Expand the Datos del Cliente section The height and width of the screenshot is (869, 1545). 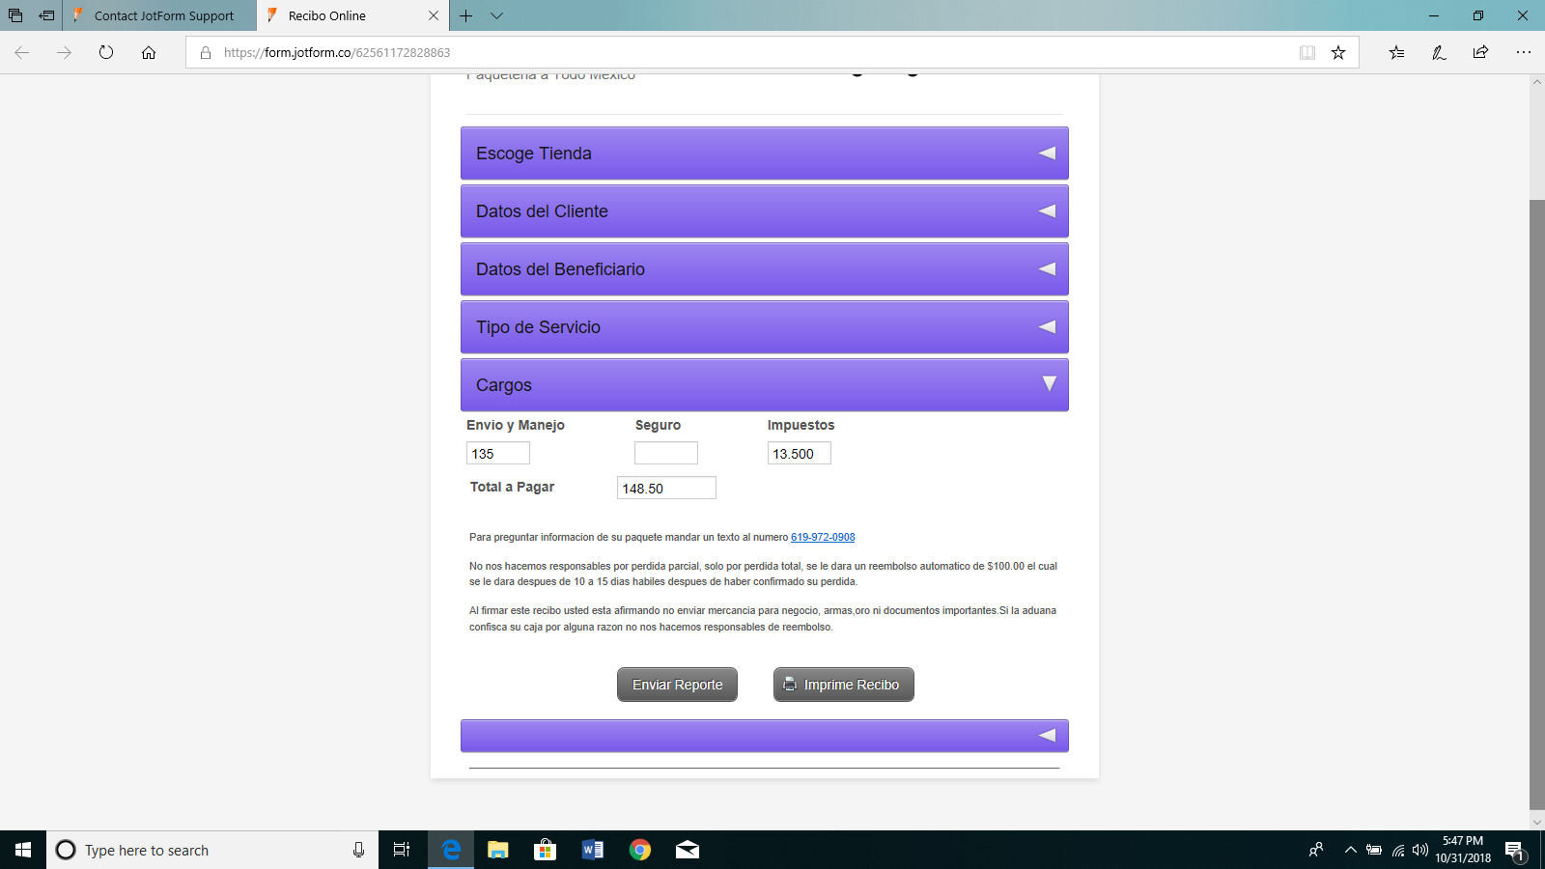(764, 211)
